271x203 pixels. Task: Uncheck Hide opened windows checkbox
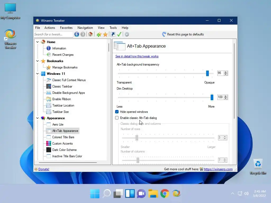[117, 112]
